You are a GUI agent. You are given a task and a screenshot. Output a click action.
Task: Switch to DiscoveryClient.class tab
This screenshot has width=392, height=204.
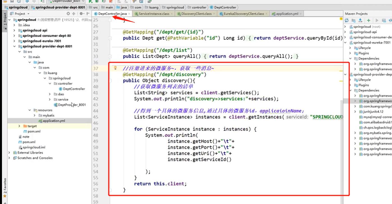(x=196, y=14)
